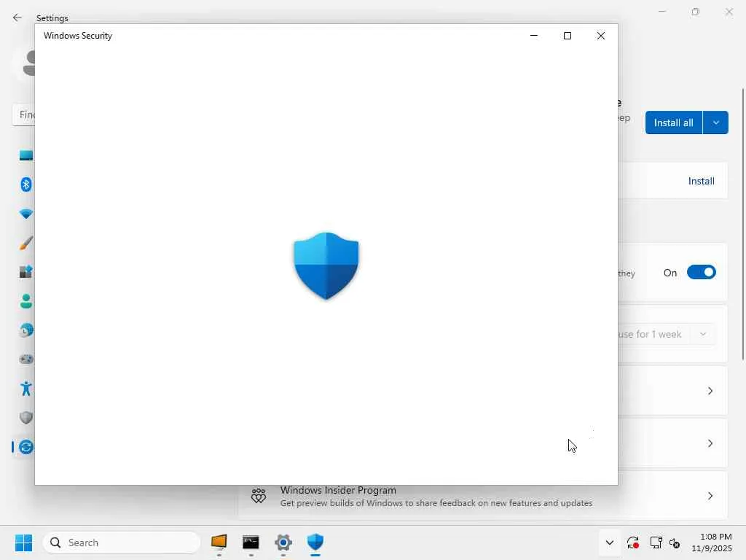
Task: Click the muted volume tray icon
Action: pyautogui.click(x=675, y=542)
